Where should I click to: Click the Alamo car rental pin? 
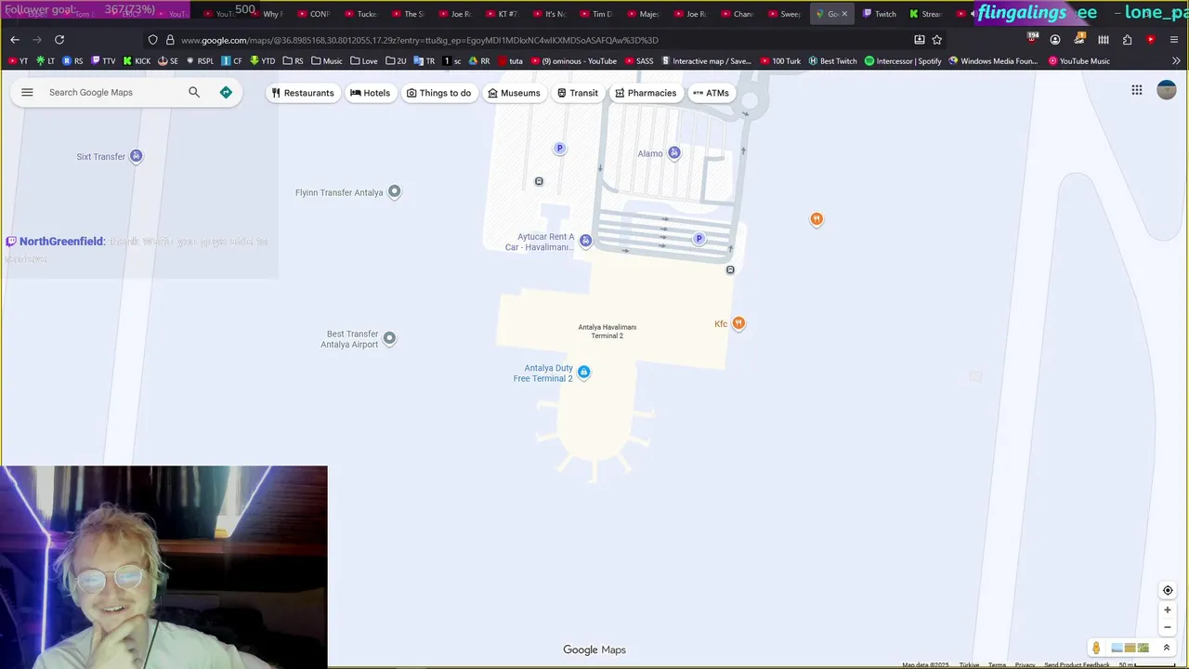pyautogui.click(x=674, y=152)
